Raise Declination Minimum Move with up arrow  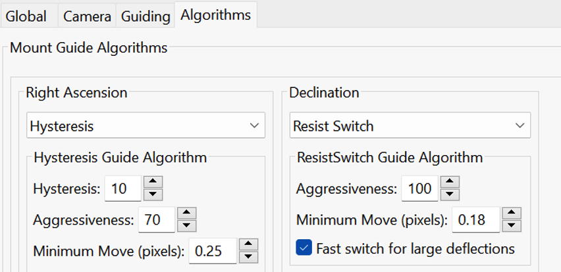(x=512, y=213)
